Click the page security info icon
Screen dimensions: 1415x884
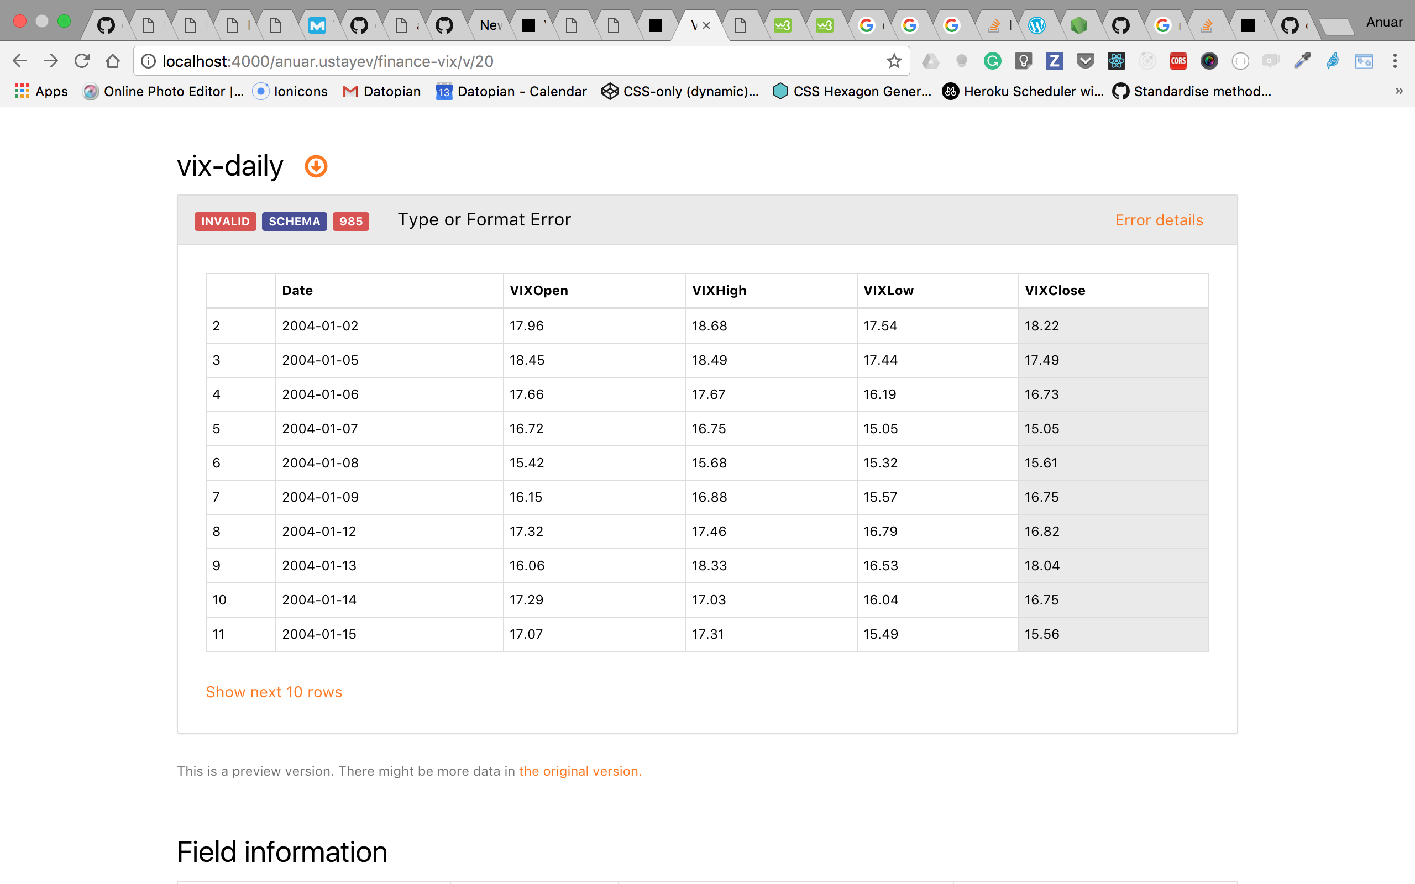148,61
